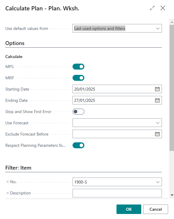Screen dimensions: 174x219
Task: Open the No. filter dropdown arrow
Action: (158, 182)
